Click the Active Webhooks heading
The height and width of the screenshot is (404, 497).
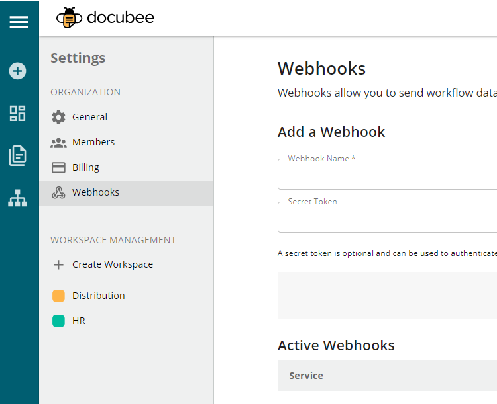(x=336, y=345)
